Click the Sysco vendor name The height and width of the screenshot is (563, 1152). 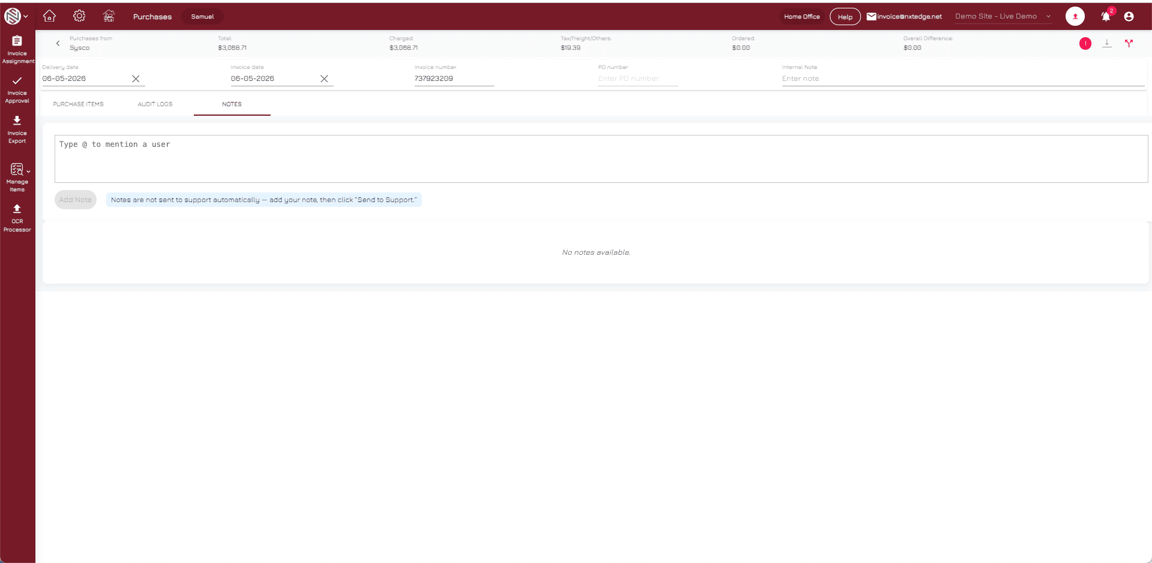click(79, 48)
